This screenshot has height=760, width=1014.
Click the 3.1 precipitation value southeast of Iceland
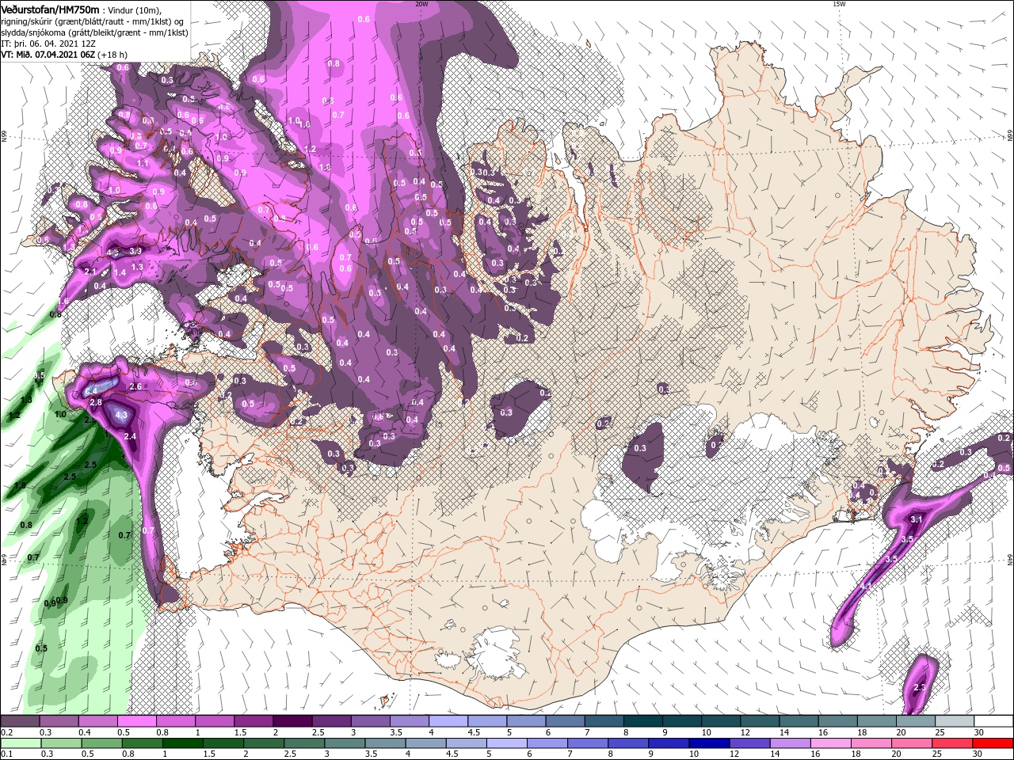(917, 519)
